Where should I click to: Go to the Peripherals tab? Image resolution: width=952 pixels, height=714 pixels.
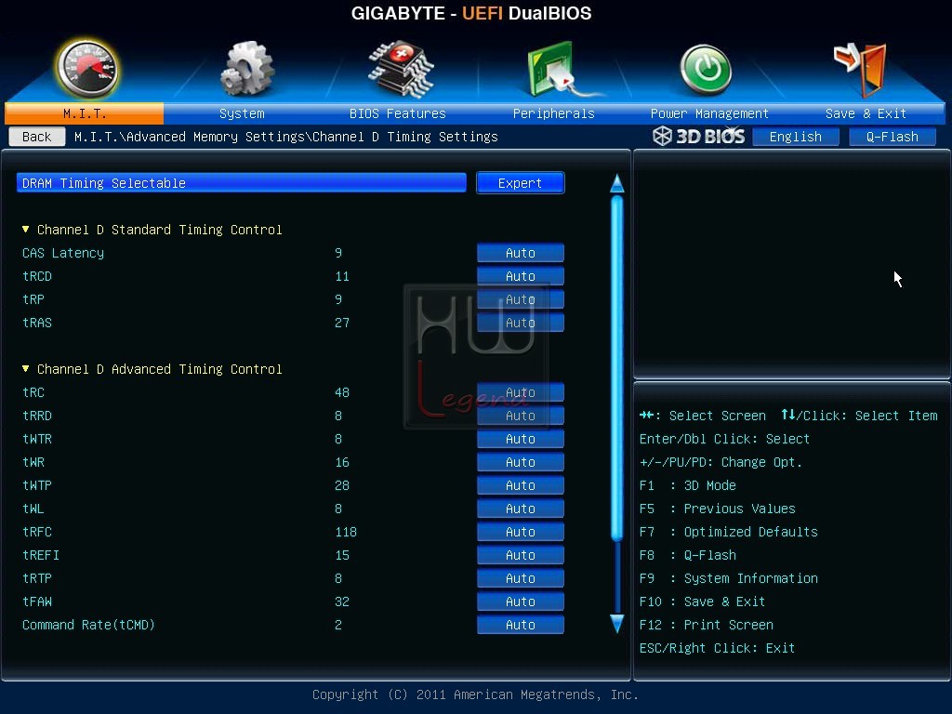tap(554, 113)
